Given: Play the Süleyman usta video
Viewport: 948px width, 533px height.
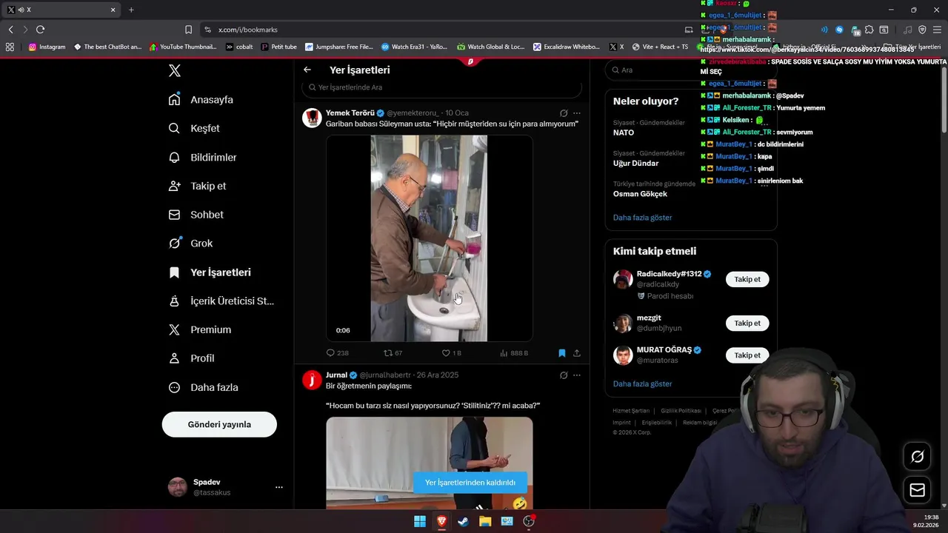Looking at the screenshot, I should 430,238.
